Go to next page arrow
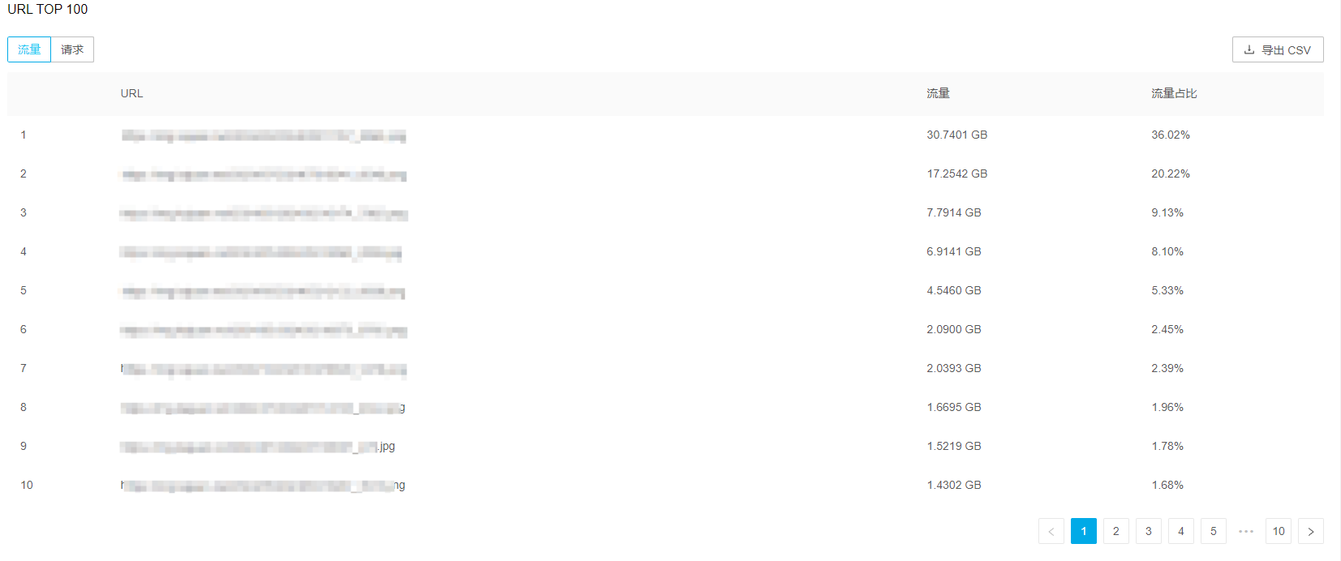 coord(1311,531)
